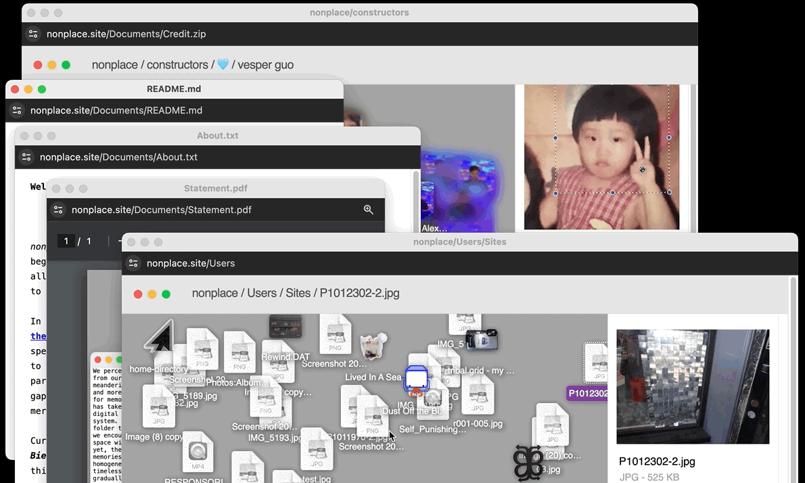This screenshot has height=483, width=805.
Task: Click the zoom magnifier in Statement.pdf address bar
Action: (369, 210)
